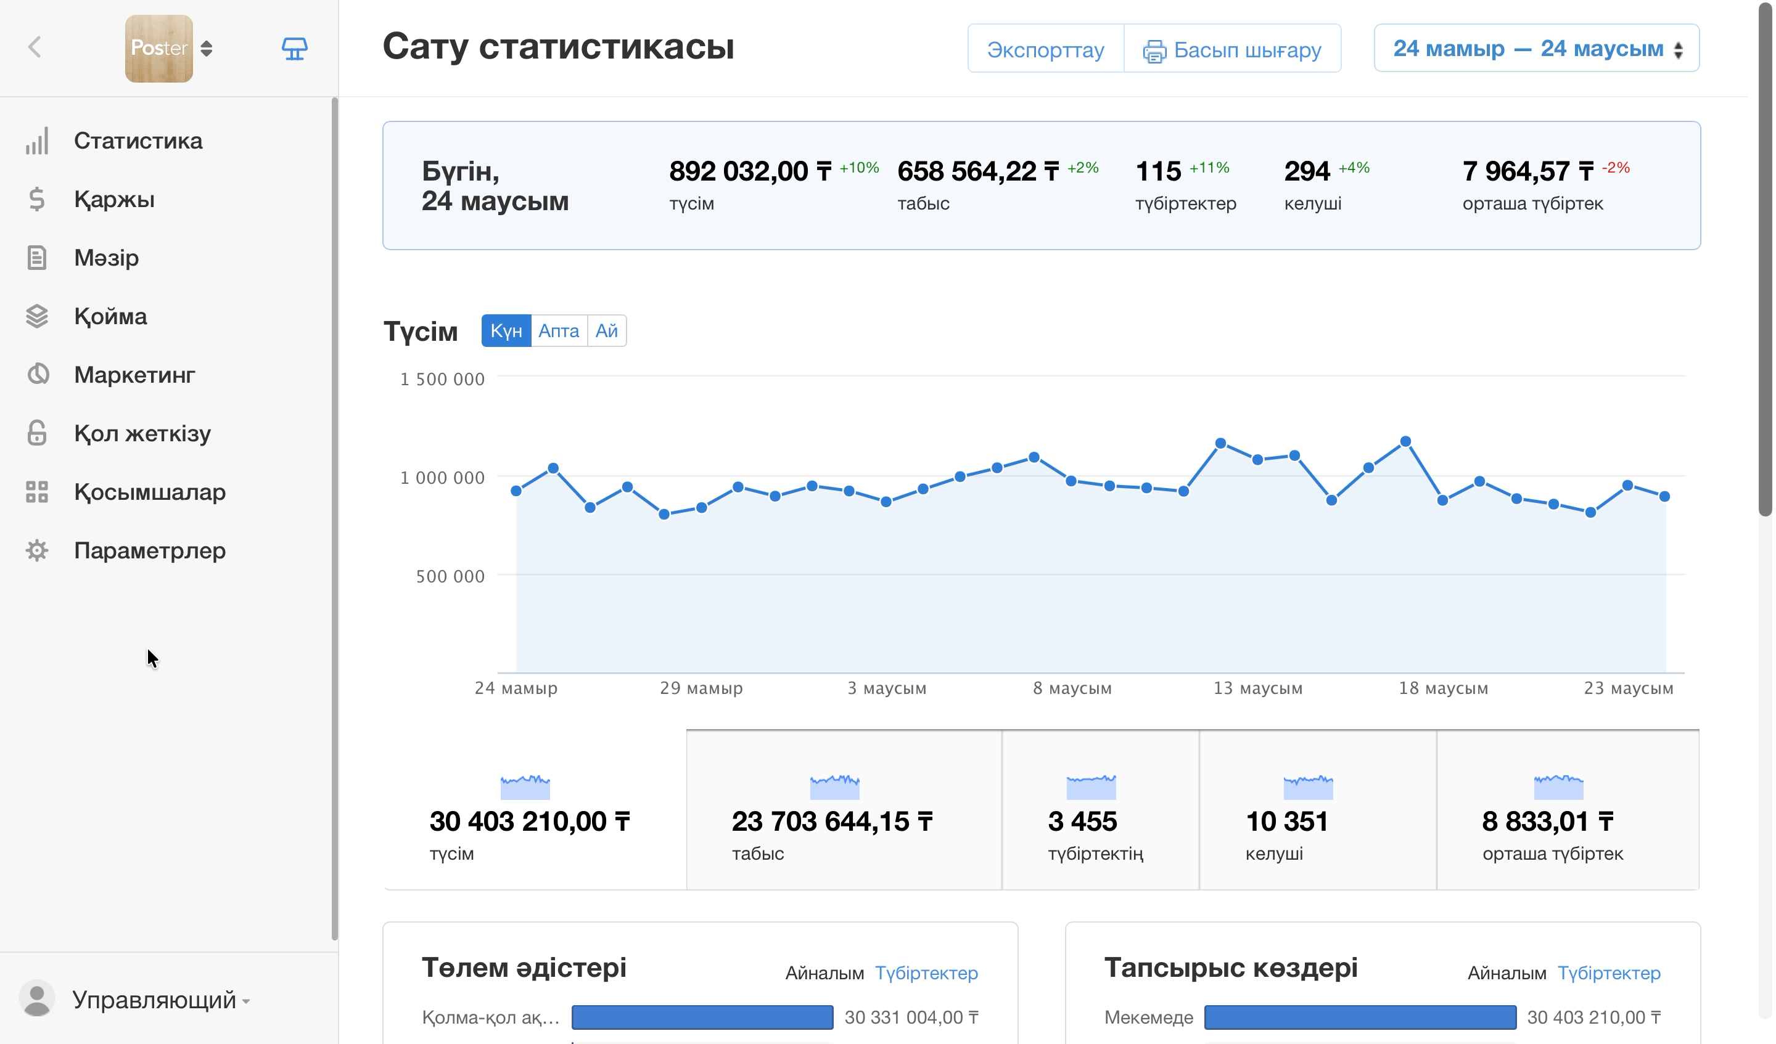Click the Маркетинг pie chart icon
This screenshot has width=1776, height=1044.
38,375
